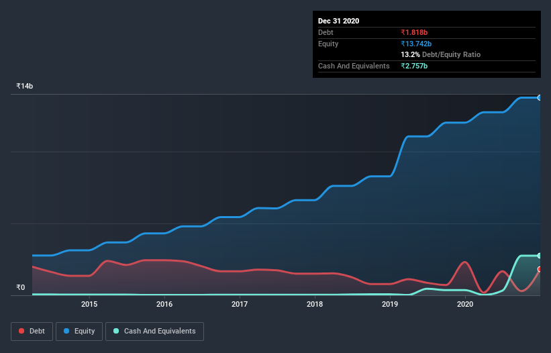Click the blue Equity endpoint marker
The image size is (551, 353).
click(x=540, y=98)
